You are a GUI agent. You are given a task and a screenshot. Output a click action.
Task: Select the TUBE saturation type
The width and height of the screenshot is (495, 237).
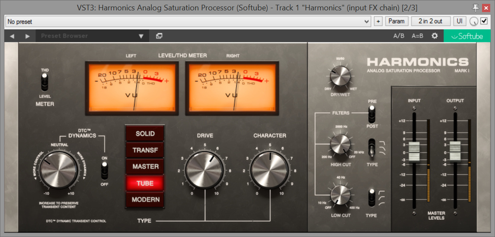coord(145,183)
